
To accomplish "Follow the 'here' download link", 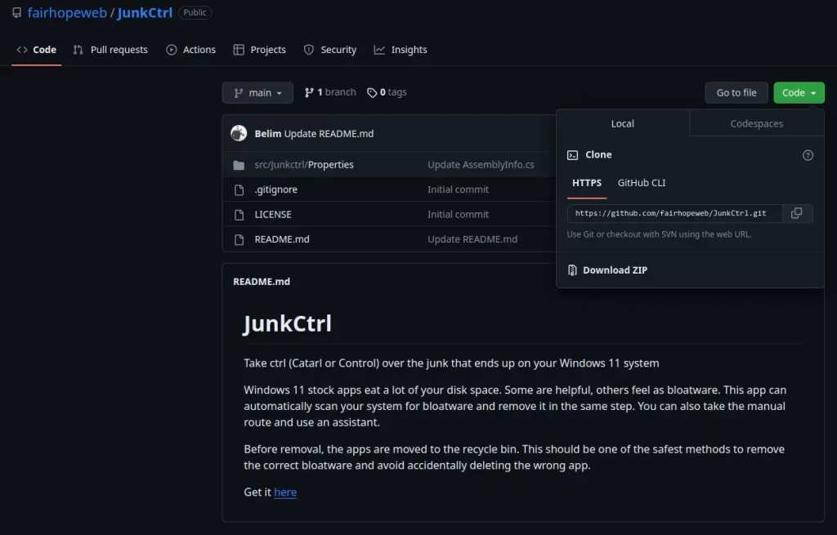I will 285,493.
